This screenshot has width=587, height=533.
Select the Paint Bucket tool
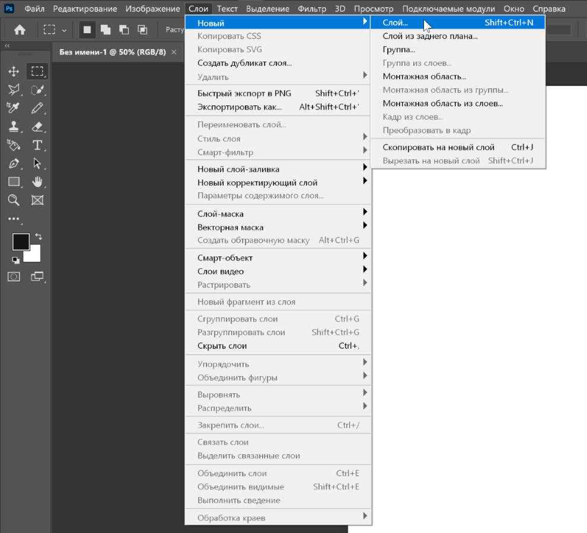click(14, 145)
